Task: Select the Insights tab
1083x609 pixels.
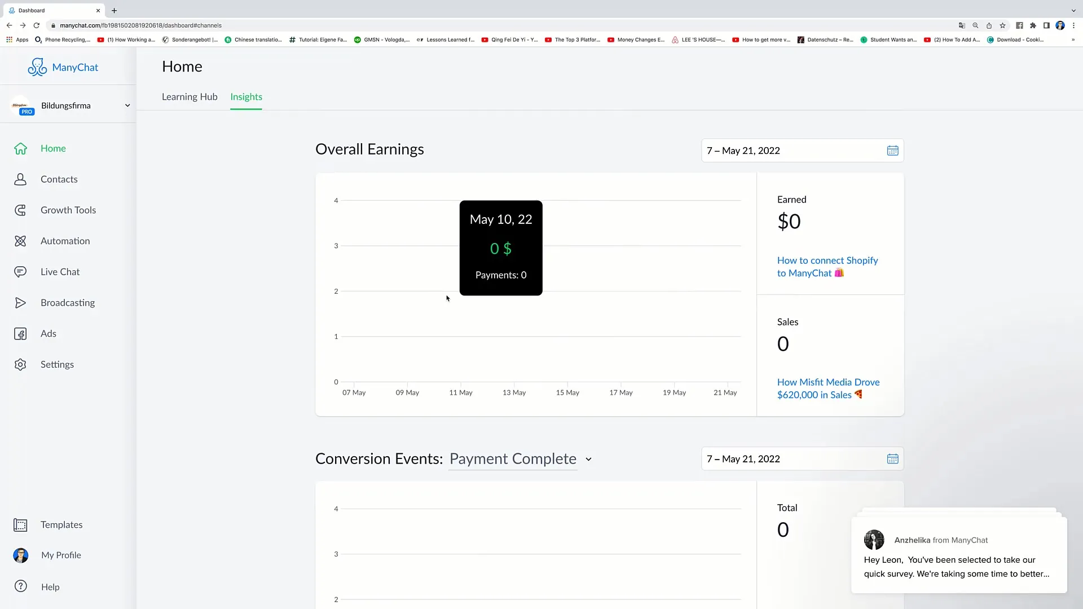Action: [x=246, y=96]
